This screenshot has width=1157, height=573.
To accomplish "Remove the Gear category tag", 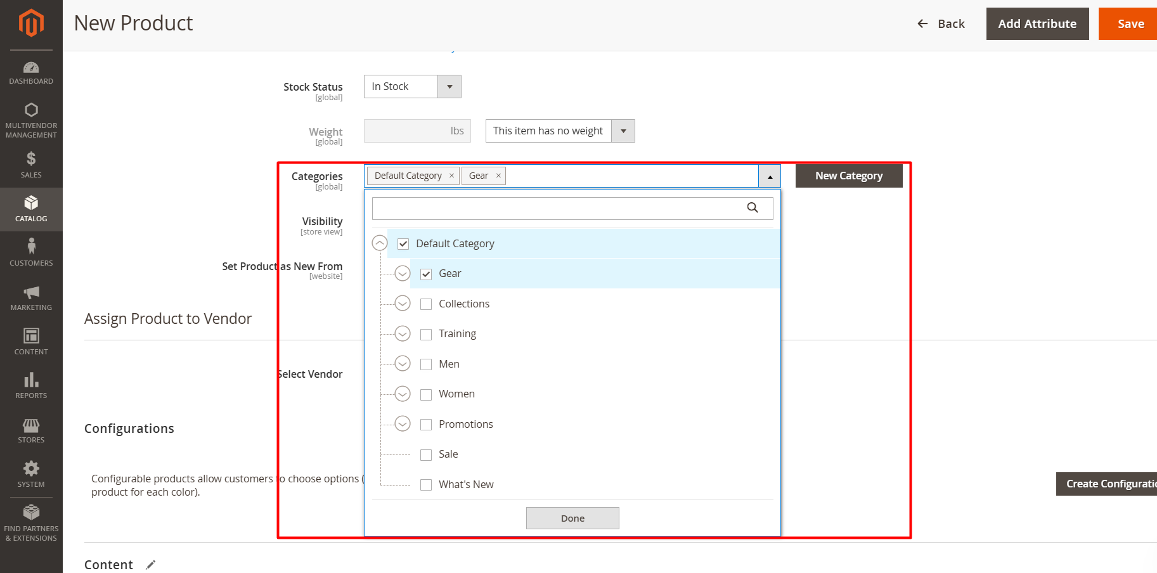I will [x=498, y=176].
